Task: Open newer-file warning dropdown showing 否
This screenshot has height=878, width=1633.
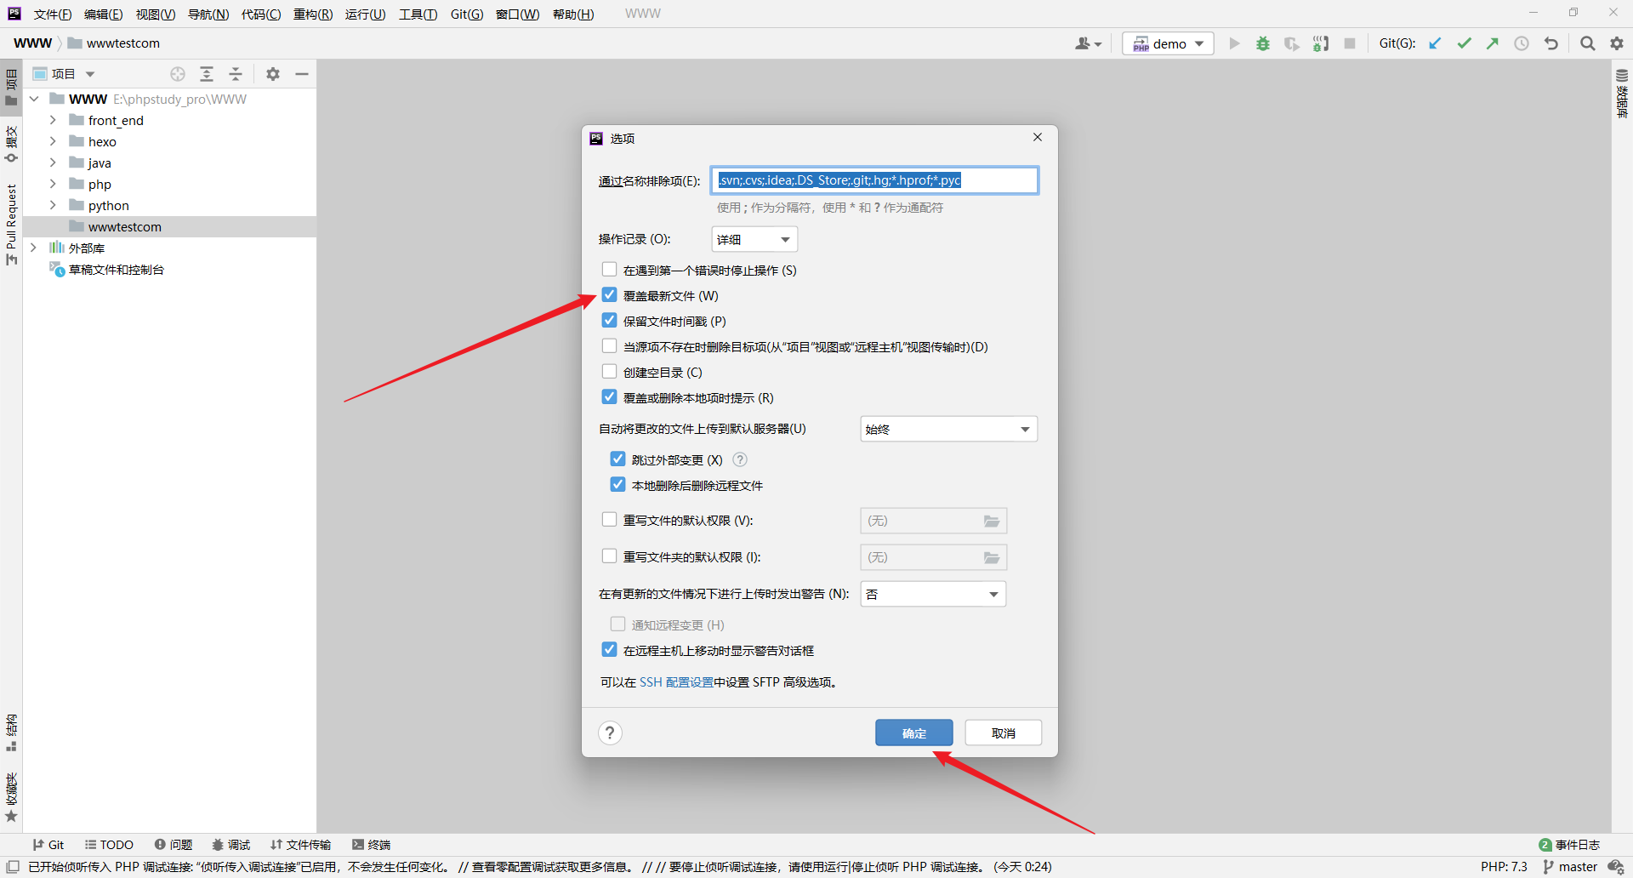Action: pos(933,594)
